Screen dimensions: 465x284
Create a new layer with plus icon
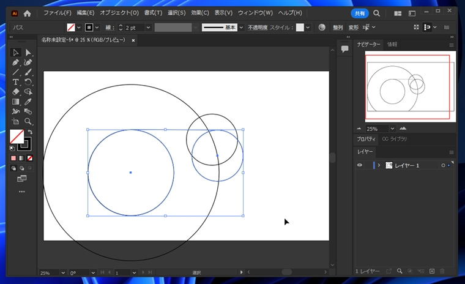[x=432, y=271]
